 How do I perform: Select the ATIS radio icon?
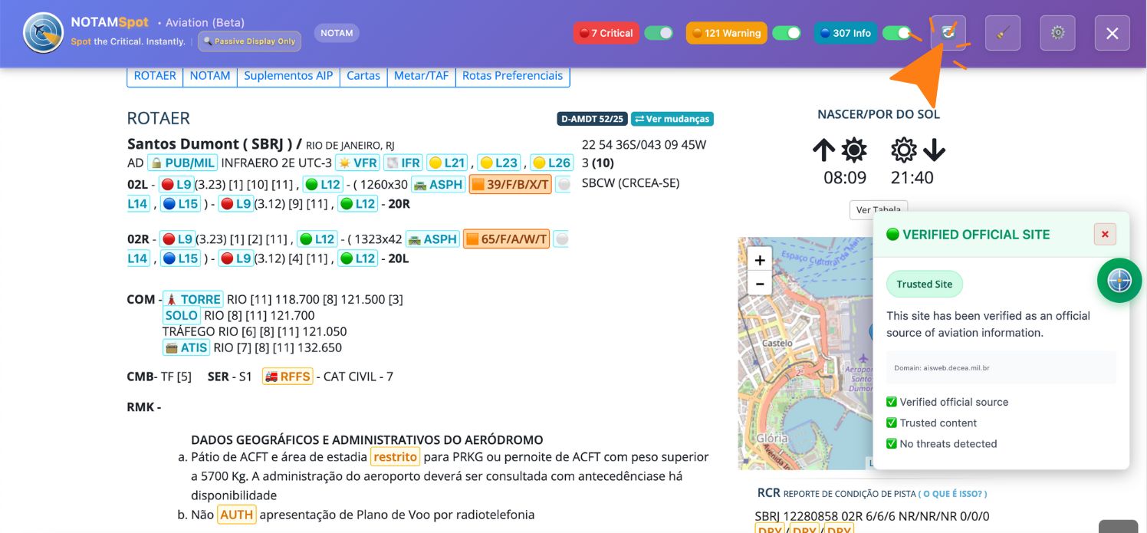[x=172, y=347]
